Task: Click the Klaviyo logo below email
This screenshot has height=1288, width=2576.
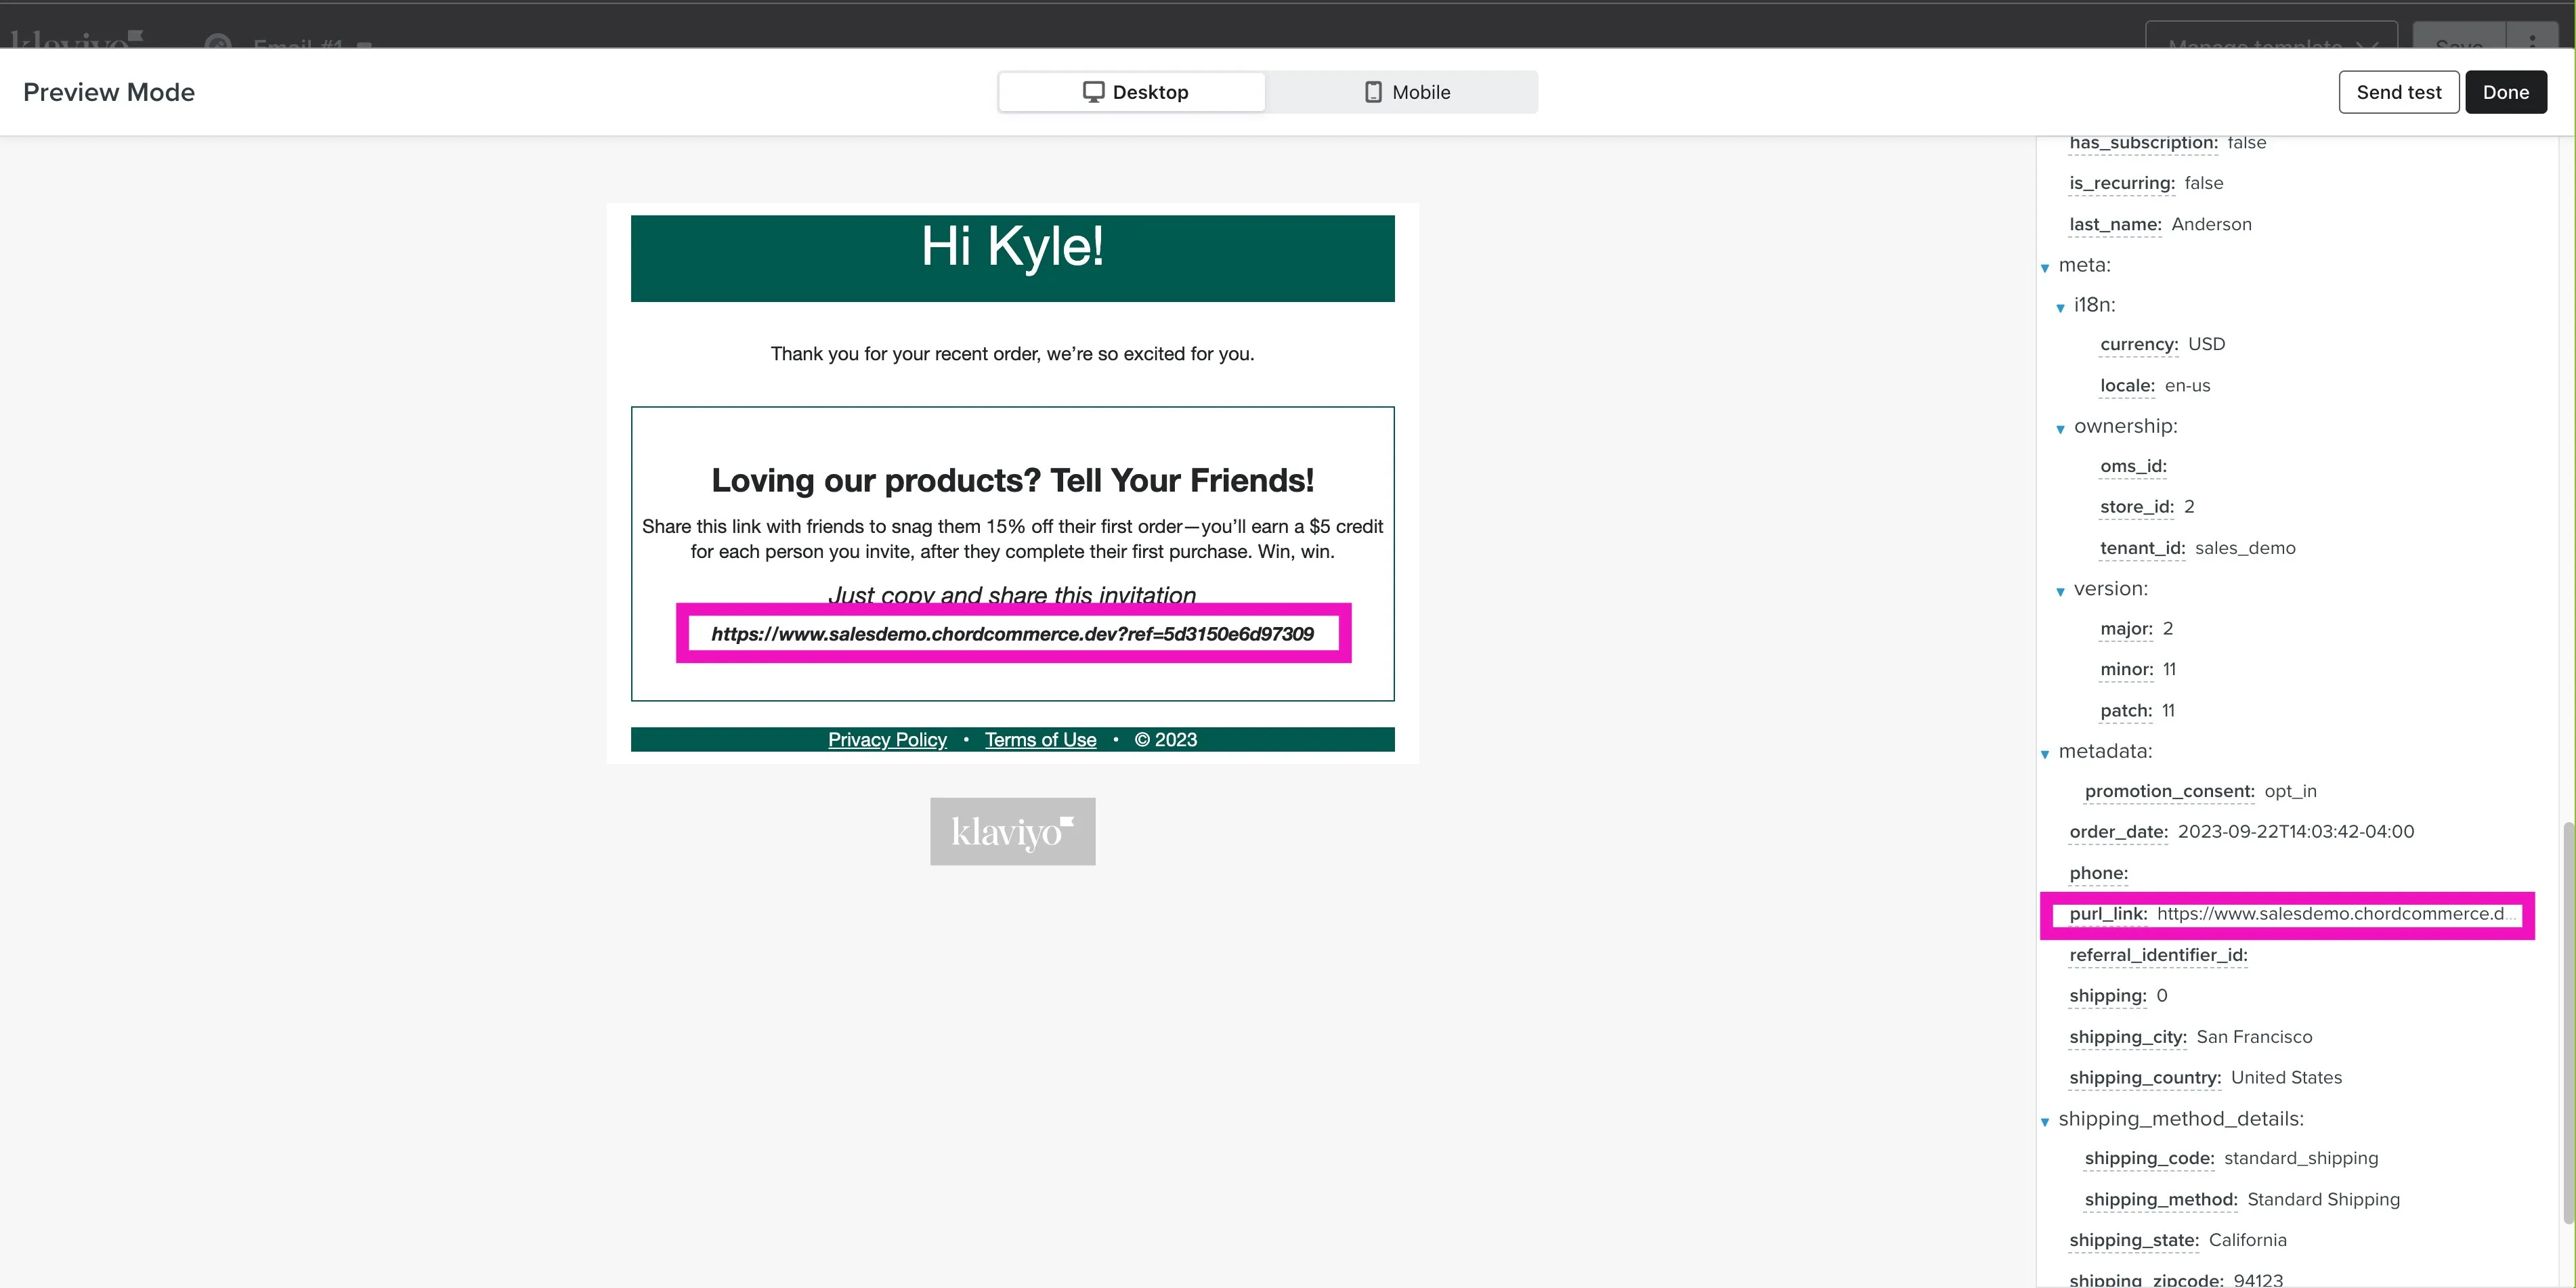Action: (x=1012, y=831)
